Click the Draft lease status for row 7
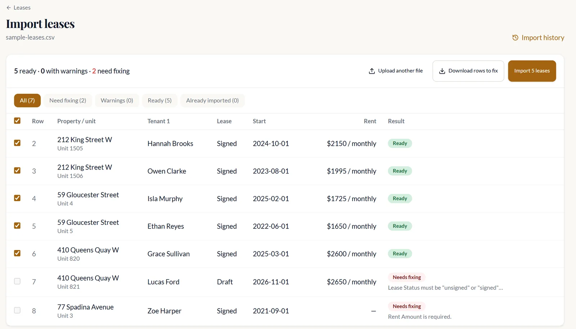This screenshot has width=576, height=329. coord(225,282)
